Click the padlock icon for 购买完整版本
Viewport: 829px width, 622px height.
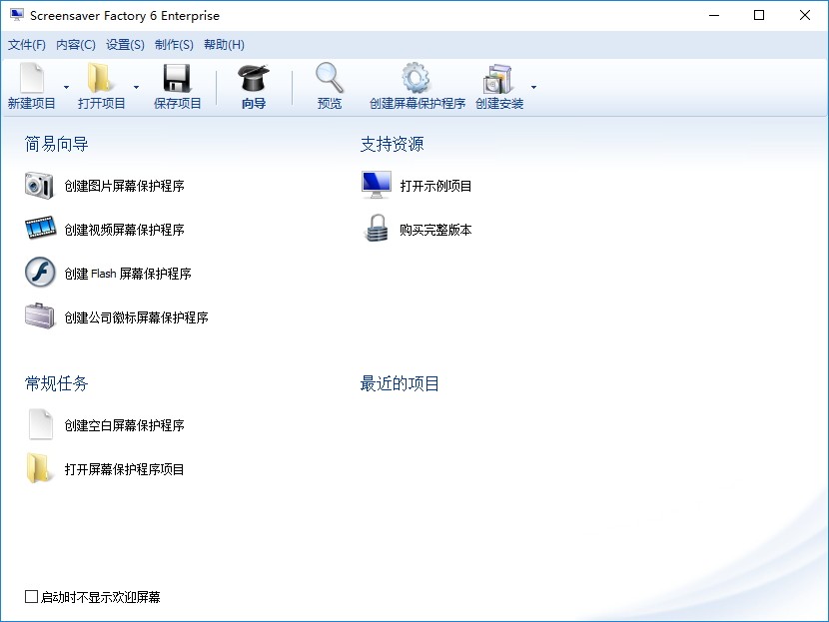(x=377, y=229)
